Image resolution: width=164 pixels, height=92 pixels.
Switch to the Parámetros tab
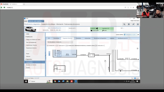pyautogui.click(x=78, y=38)
